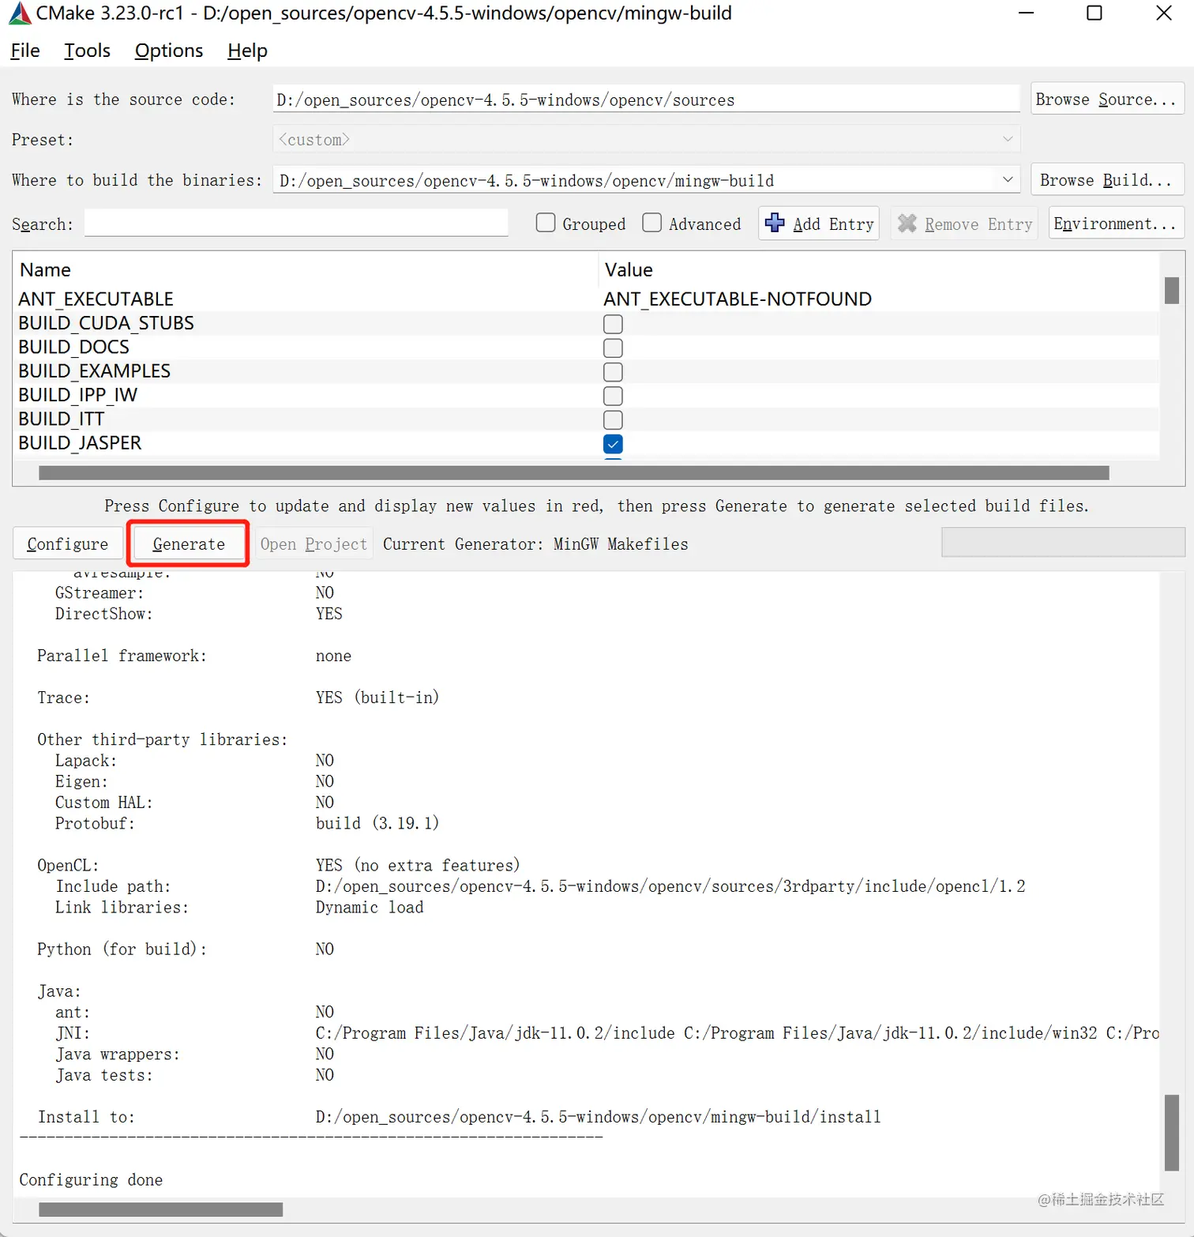
Task: Open the Help menu
Action: point(247,51)
